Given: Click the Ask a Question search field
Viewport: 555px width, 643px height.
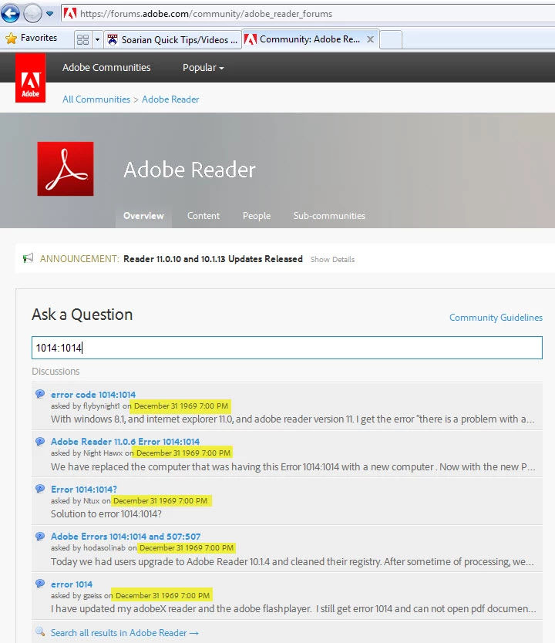Looking at the screenshot, I should click(287, 348).
